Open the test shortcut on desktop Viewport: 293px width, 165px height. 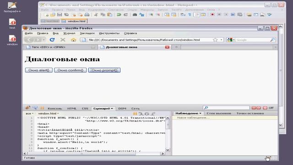[x=12, y=24]
